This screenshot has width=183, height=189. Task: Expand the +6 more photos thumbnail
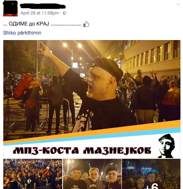[x=151, y=174]
